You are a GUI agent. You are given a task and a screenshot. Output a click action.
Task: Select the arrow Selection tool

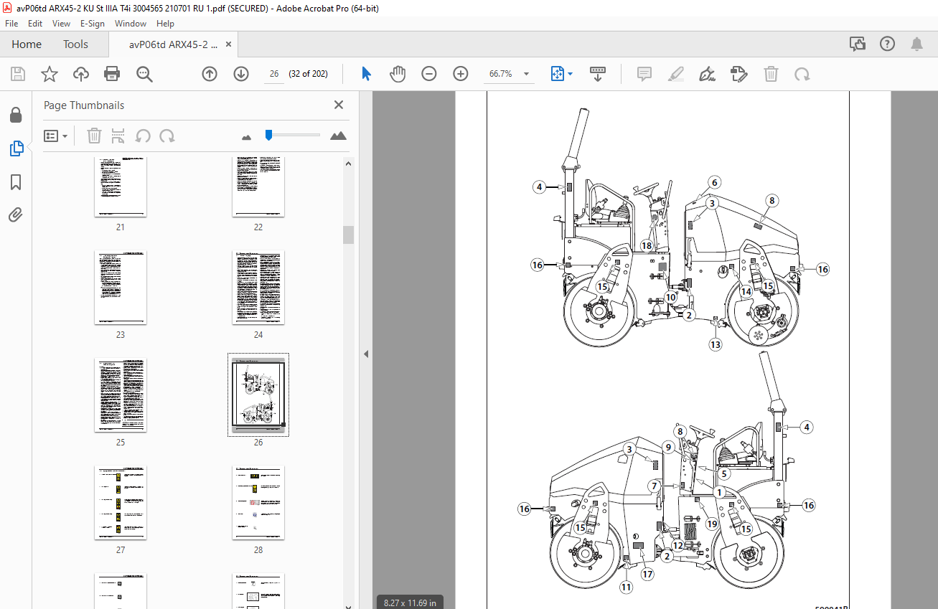click(366, 74)
